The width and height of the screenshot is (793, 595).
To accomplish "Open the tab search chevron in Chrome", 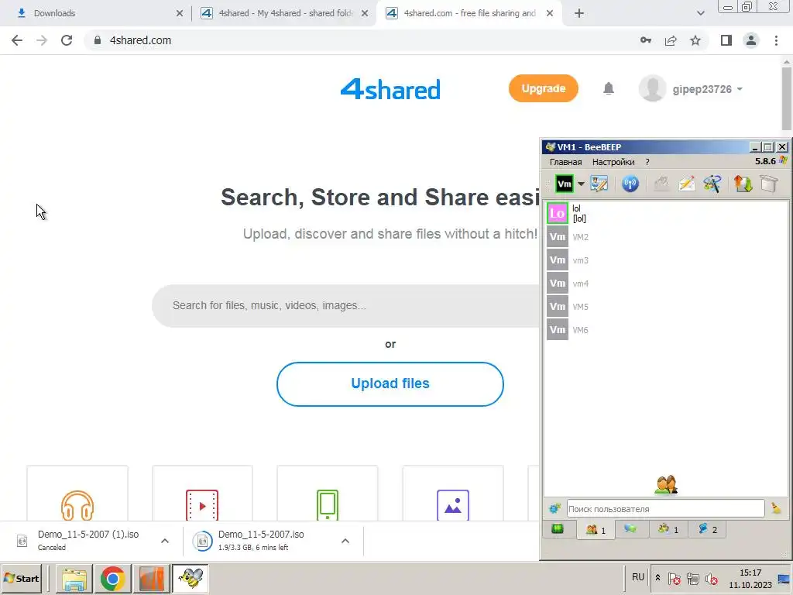I will pos(700,13).
